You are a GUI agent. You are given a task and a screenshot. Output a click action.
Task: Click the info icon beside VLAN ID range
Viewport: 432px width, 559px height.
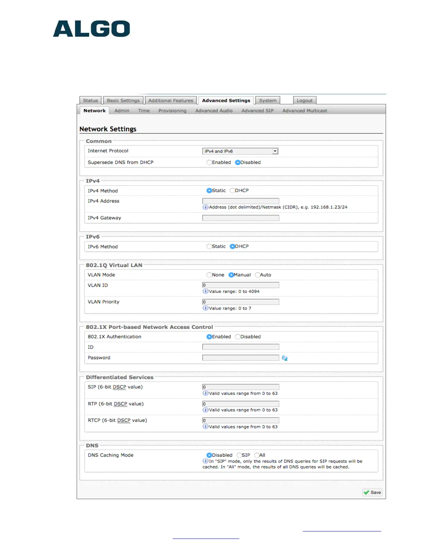[x=205, y=291]
